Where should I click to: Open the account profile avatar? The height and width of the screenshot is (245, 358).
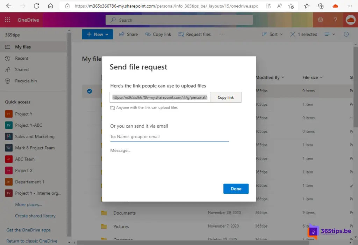(350, 20)
